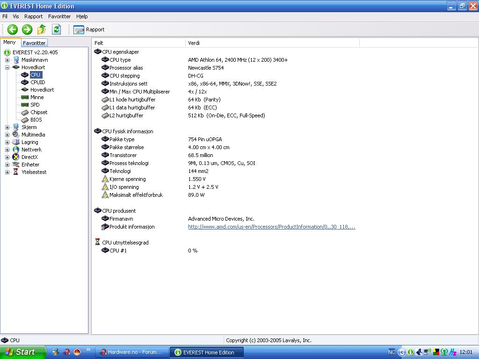Open the Rapport menu in the menu bar

point(33,16)
